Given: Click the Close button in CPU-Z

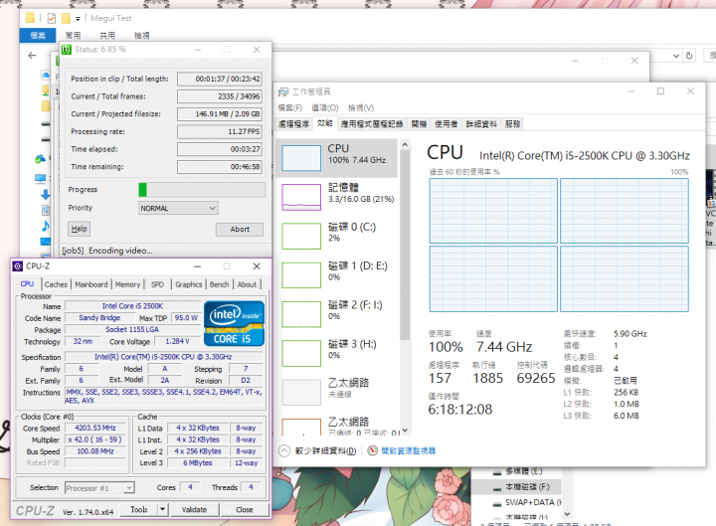Looking at the screenshot, I should pos(245,509).
